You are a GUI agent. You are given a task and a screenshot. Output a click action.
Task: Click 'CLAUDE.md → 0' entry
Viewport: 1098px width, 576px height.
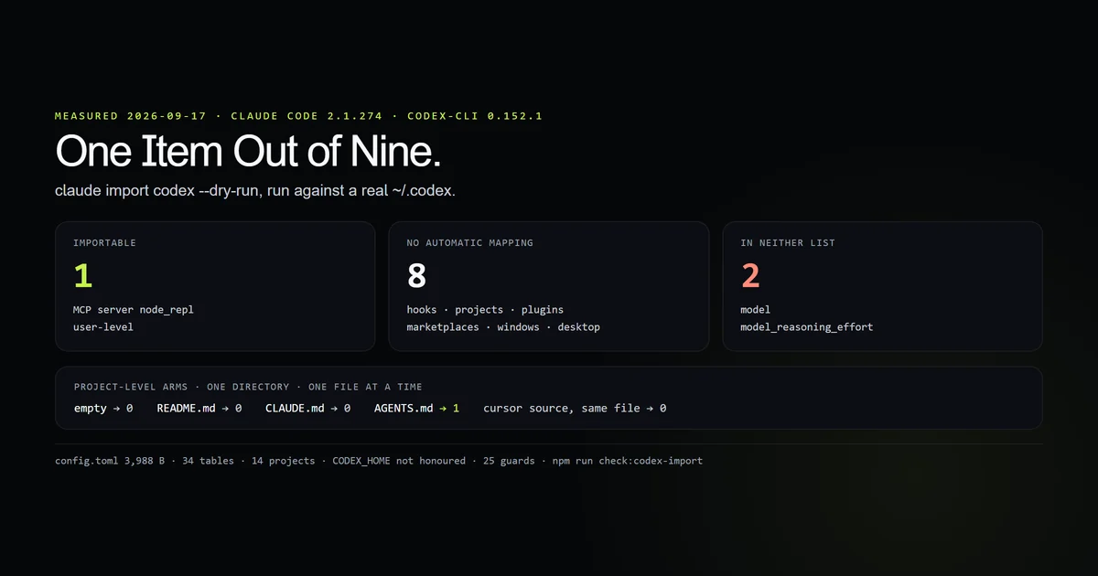[x=307, y=408]
